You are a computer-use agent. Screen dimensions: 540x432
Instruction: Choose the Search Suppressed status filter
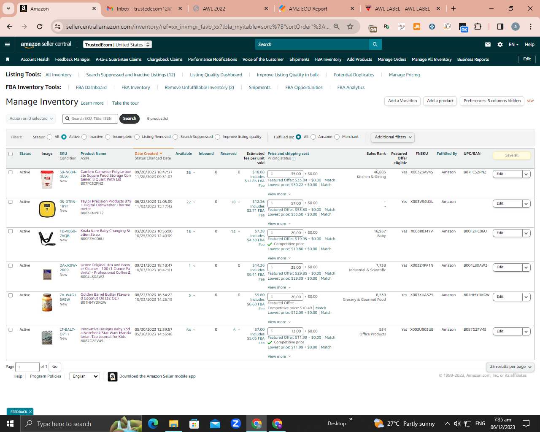coord(175,137)
